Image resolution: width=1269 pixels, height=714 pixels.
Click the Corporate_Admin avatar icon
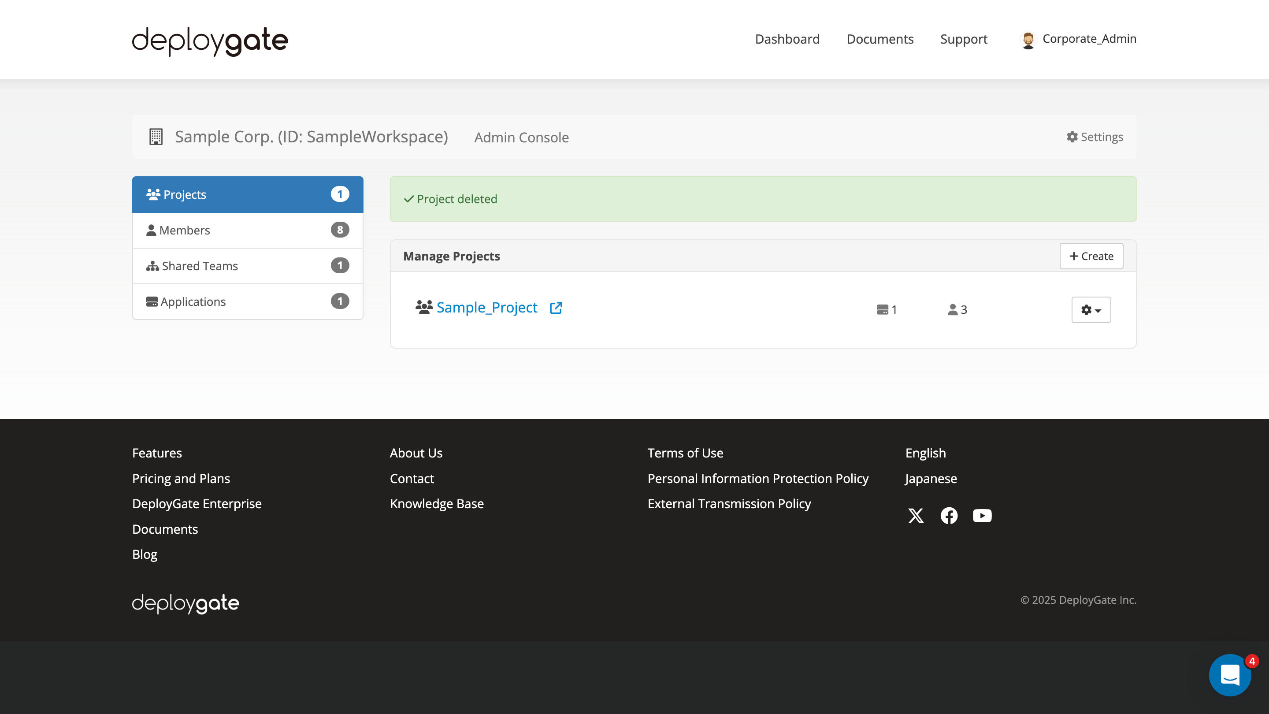click(x=1028, y=39)
